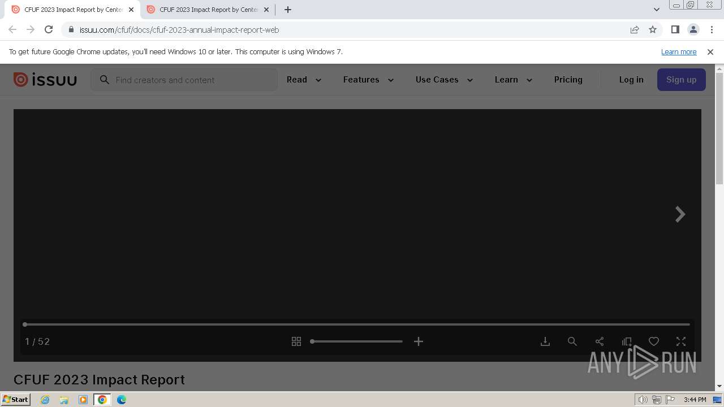Click the 1 / 52 page indicator
The image size is (724, 407).
[37, 341]
